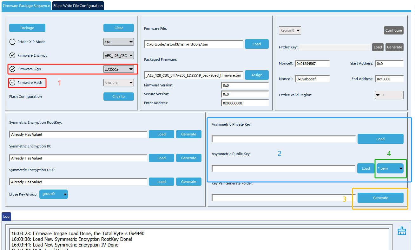
Task: Open the CM mode dropdown
Action: pyautogui.click(x=119, y=42)
